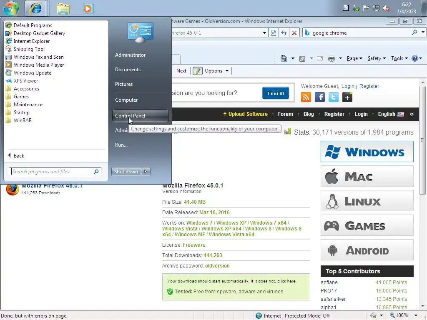The height and width of the screenshot is (320, 427).
Task: Open the Page menu
Action: point(354,58)
